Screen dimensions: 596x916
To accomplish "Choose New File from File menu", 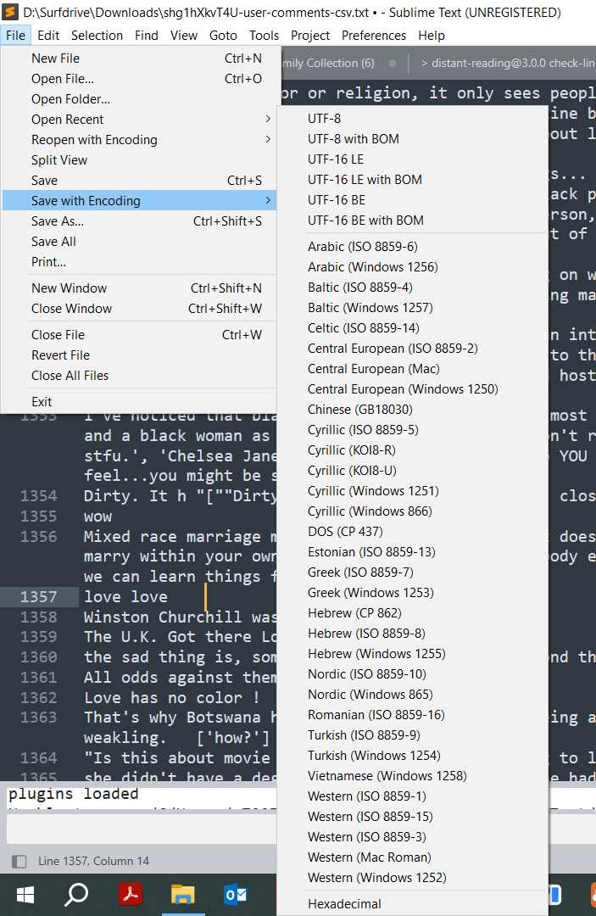I will (x=139, y=59).
